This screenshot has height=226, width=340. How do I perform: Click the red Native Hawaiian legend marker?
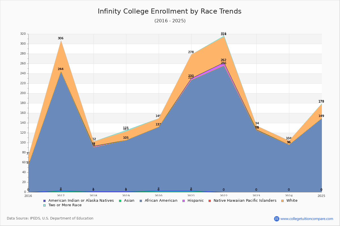tap(209, 201)
